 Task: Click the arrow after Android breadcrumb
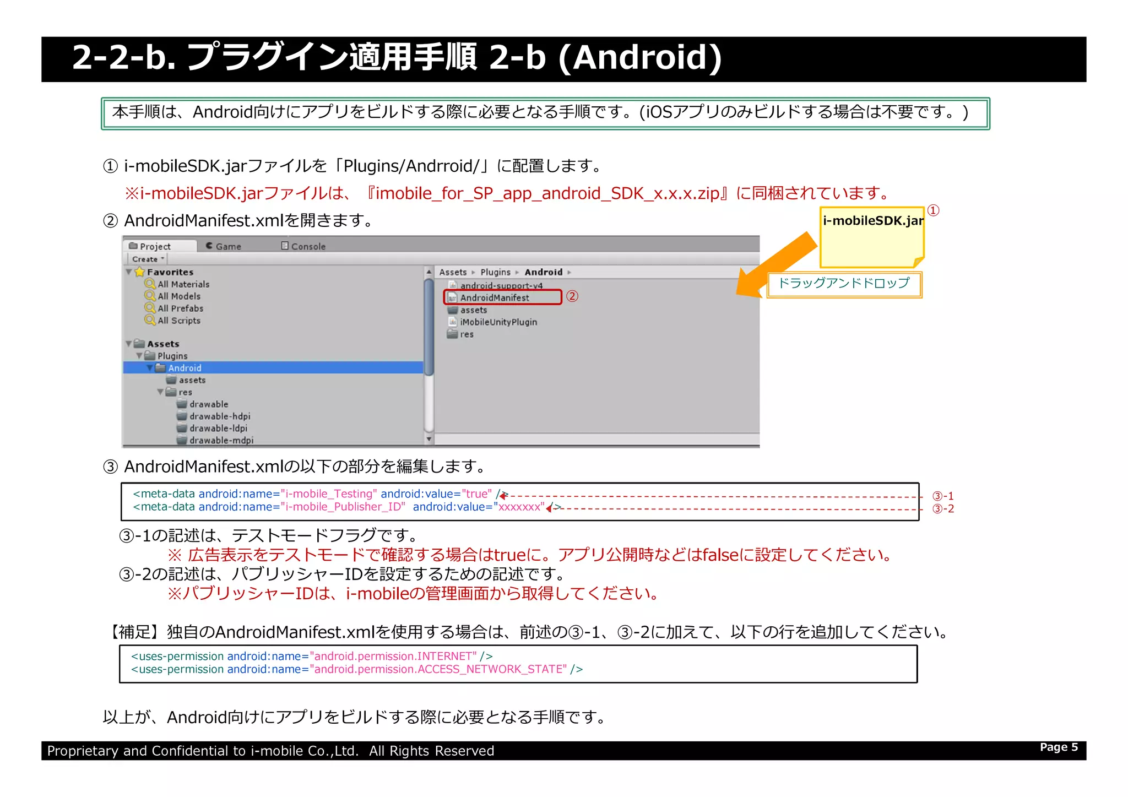[569, 272]
